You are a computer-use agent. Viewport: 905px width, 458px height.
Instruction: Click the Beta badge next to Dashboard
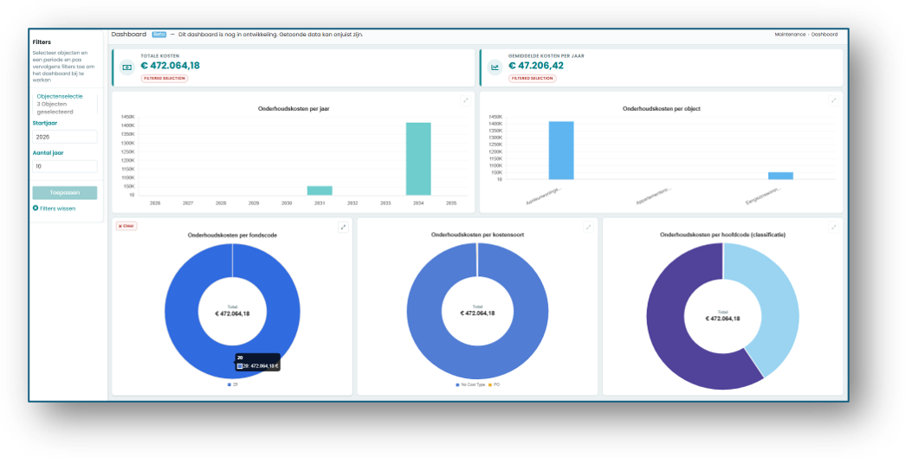coord(158,35)
